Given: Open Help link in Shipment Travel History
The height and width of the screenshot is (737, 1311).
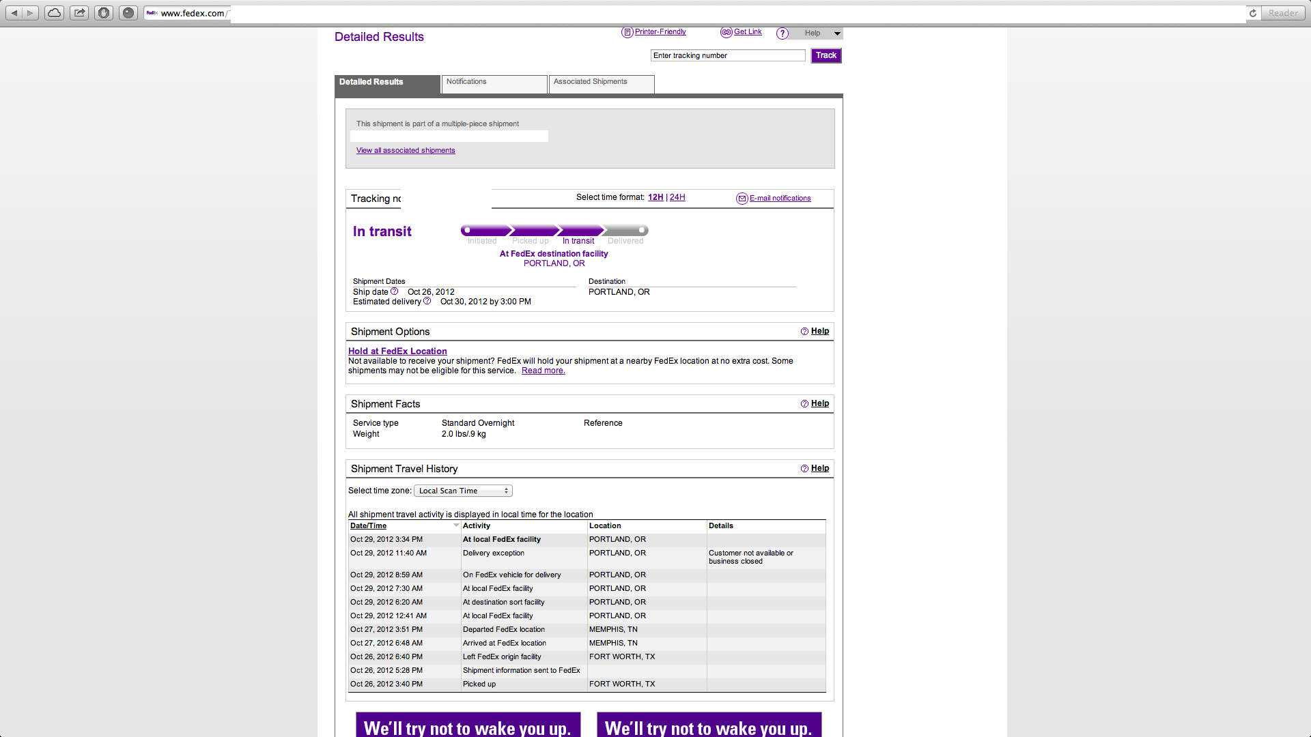Looking at the screenshot, I should coord(820,468).
